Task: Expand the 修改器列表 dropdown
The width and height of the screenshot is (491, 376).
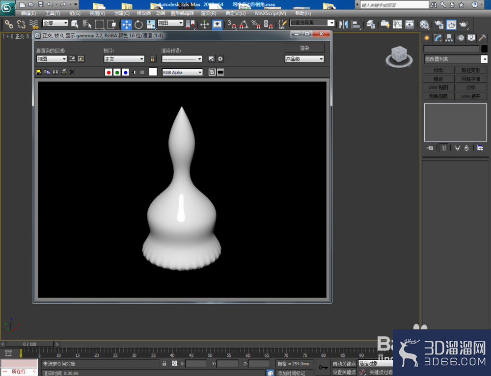Action: click(456, 59)
